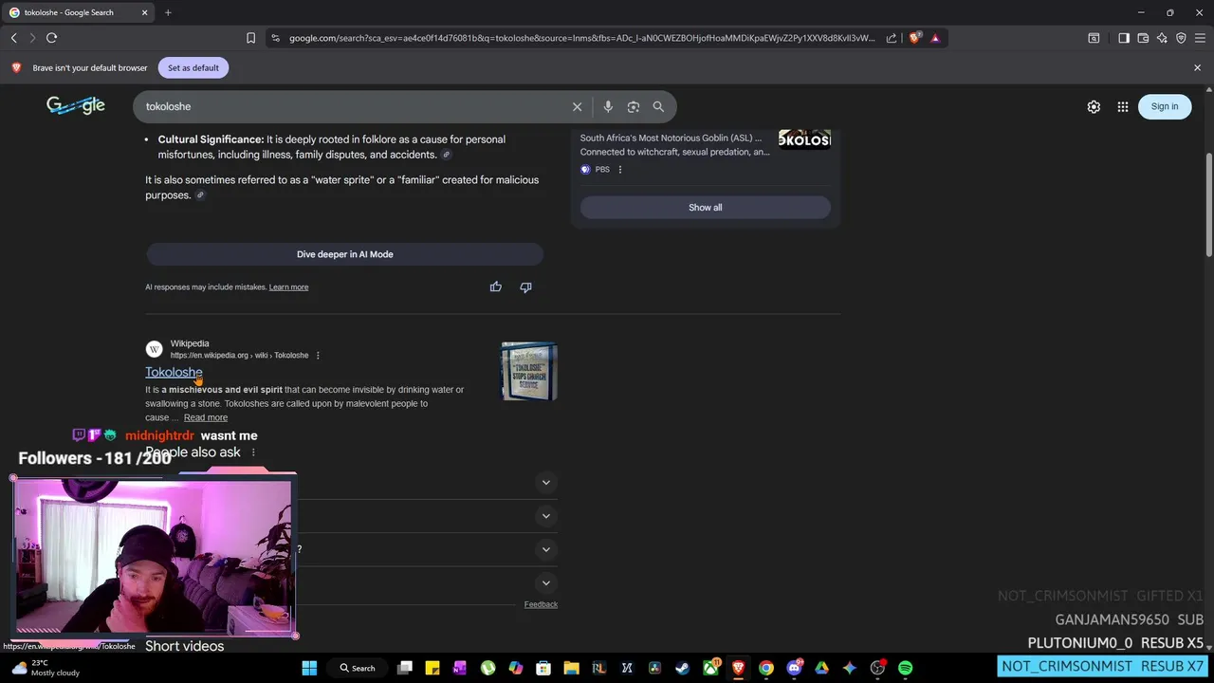Click the Feedback link
1214x683 pixels.
541,604
